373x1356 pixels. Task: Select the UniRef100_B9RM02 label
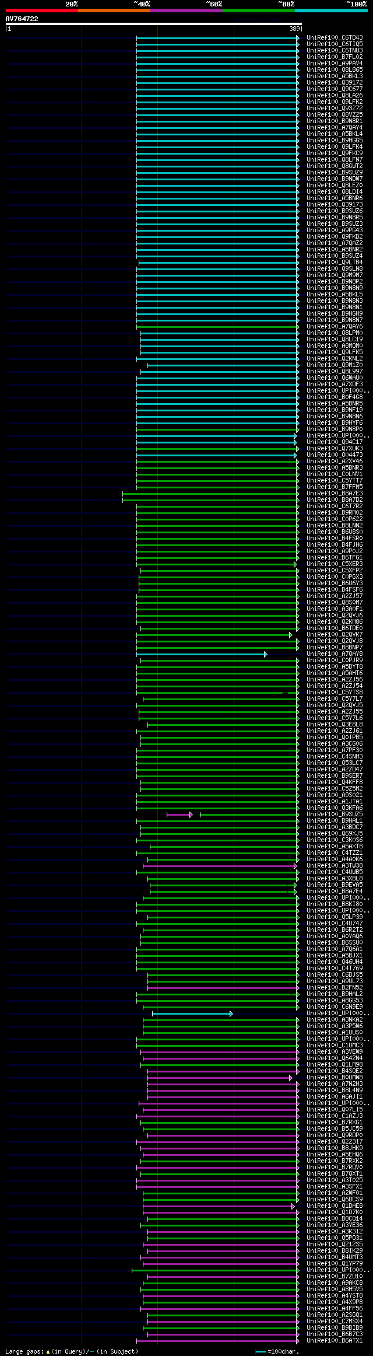(335, 513)
